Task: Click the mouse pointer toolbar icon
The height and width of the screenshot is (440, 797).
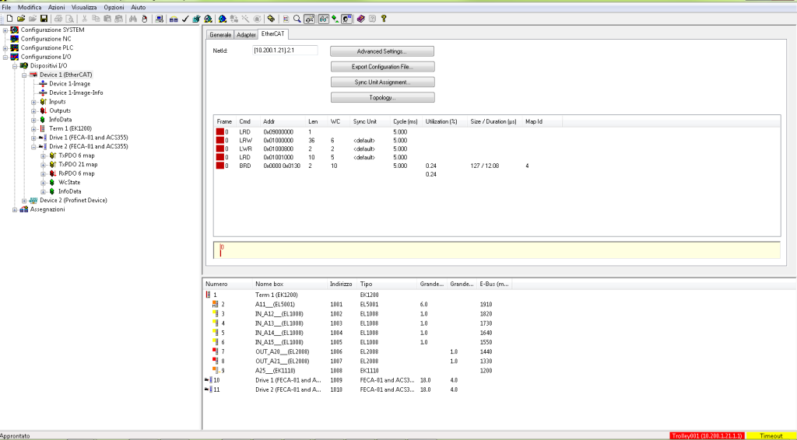Action: click(x=144, y=19)
